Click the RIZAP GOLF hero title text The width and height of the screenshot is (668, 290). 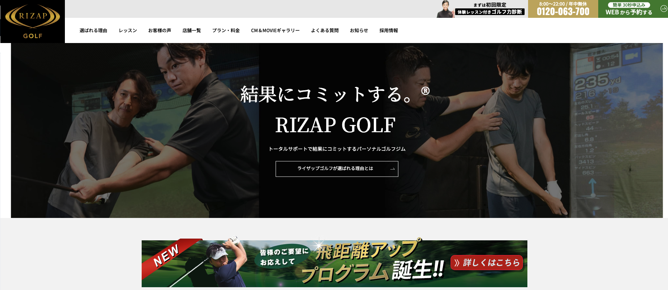(x=335, y=125)
